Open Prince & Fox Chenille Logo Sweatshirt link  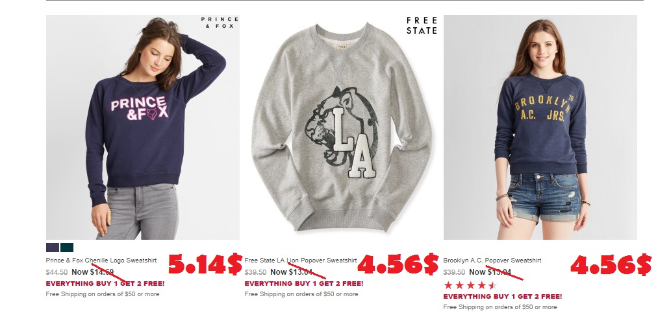(x=101, y=260)
